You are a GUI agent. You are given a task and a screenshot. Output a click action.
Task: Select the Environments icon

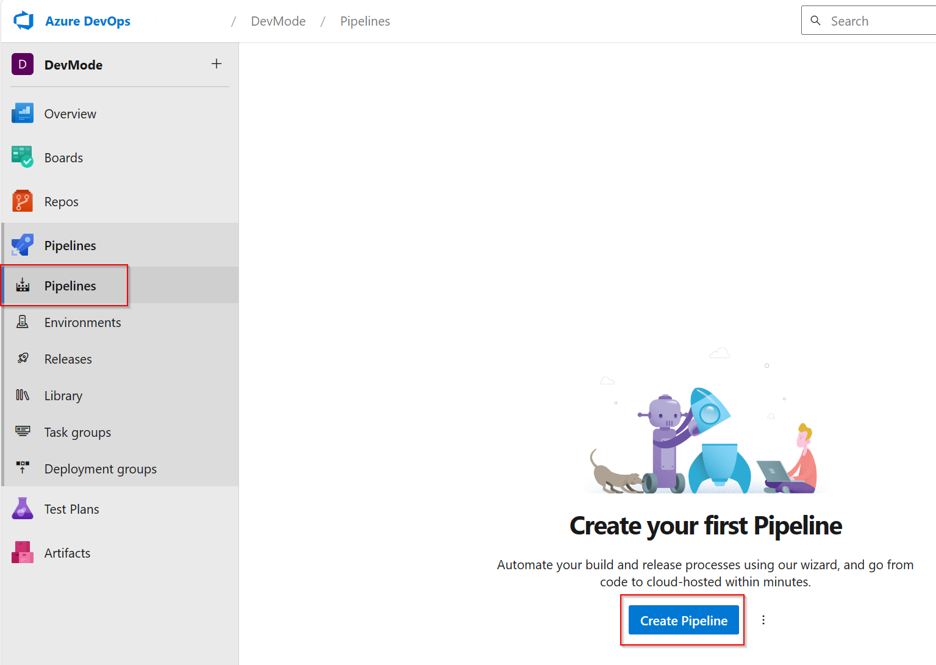tap(22, 322)
